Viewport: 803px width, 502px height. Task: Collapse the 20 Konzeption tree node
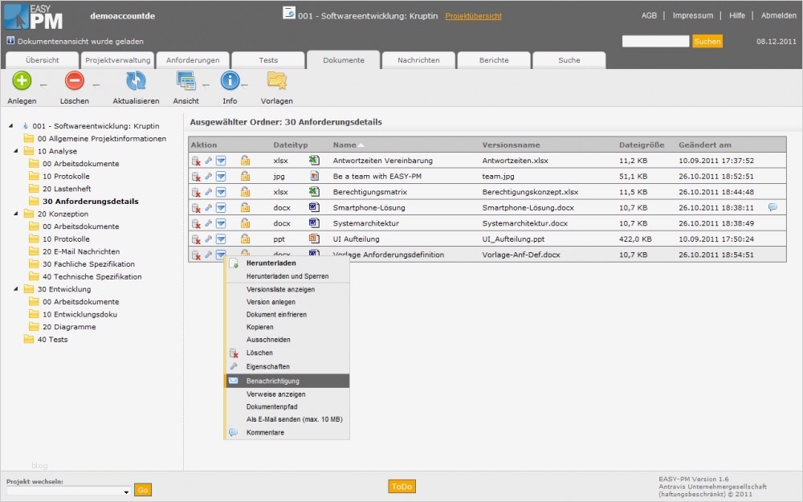click(16, 214)
